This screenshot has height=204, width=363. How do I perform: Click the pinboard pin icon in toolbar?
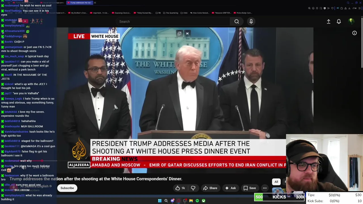pyautogui.click(x=317, y=8)
